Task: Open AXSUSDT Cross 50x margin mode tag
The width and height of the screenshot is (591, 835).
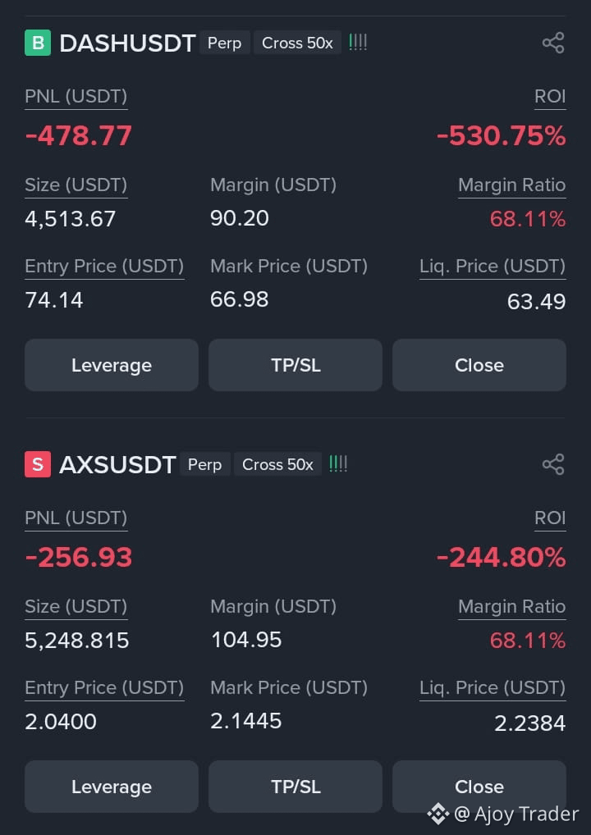Action: 277,464
